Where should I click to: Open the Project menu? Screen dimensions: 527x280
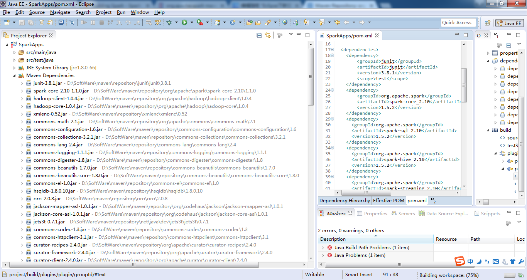104,12
